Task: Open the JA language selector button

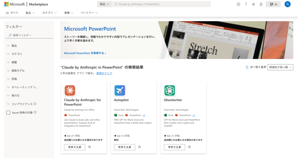Action: pos(273,4)
